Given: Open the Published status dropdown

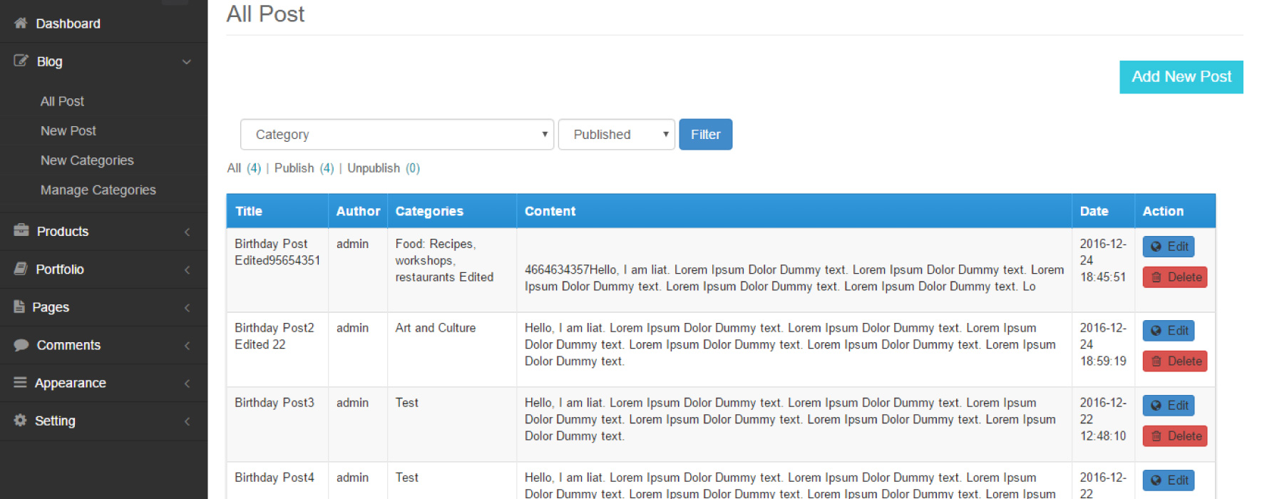Looking at the screenshot, I should click(617, 134).
